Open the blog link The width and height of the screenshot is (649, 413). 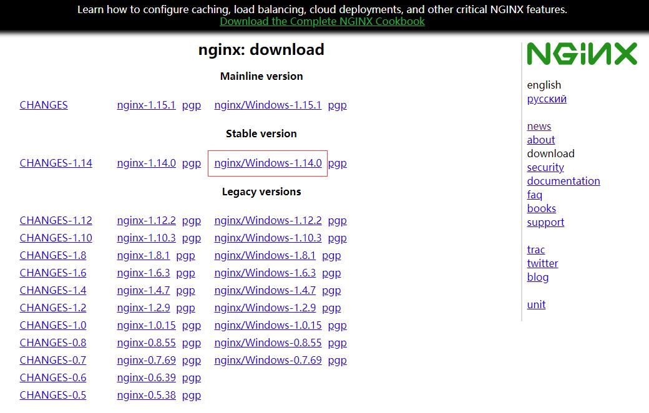coord(538,277)
